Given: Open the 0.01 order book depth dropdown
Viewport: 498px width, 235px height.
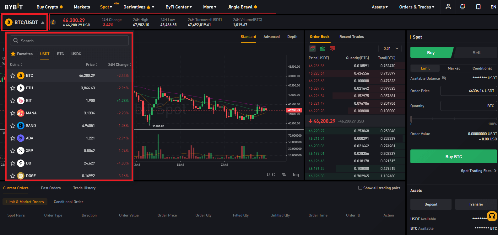Looking at the screenshot, I should (390, 49).
